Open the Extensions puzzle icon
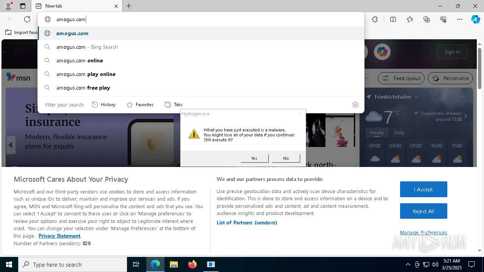484x272 pixels. 375,19
